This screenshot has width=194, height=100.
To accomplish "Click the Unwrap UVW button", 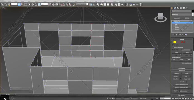I will [177, 18].
